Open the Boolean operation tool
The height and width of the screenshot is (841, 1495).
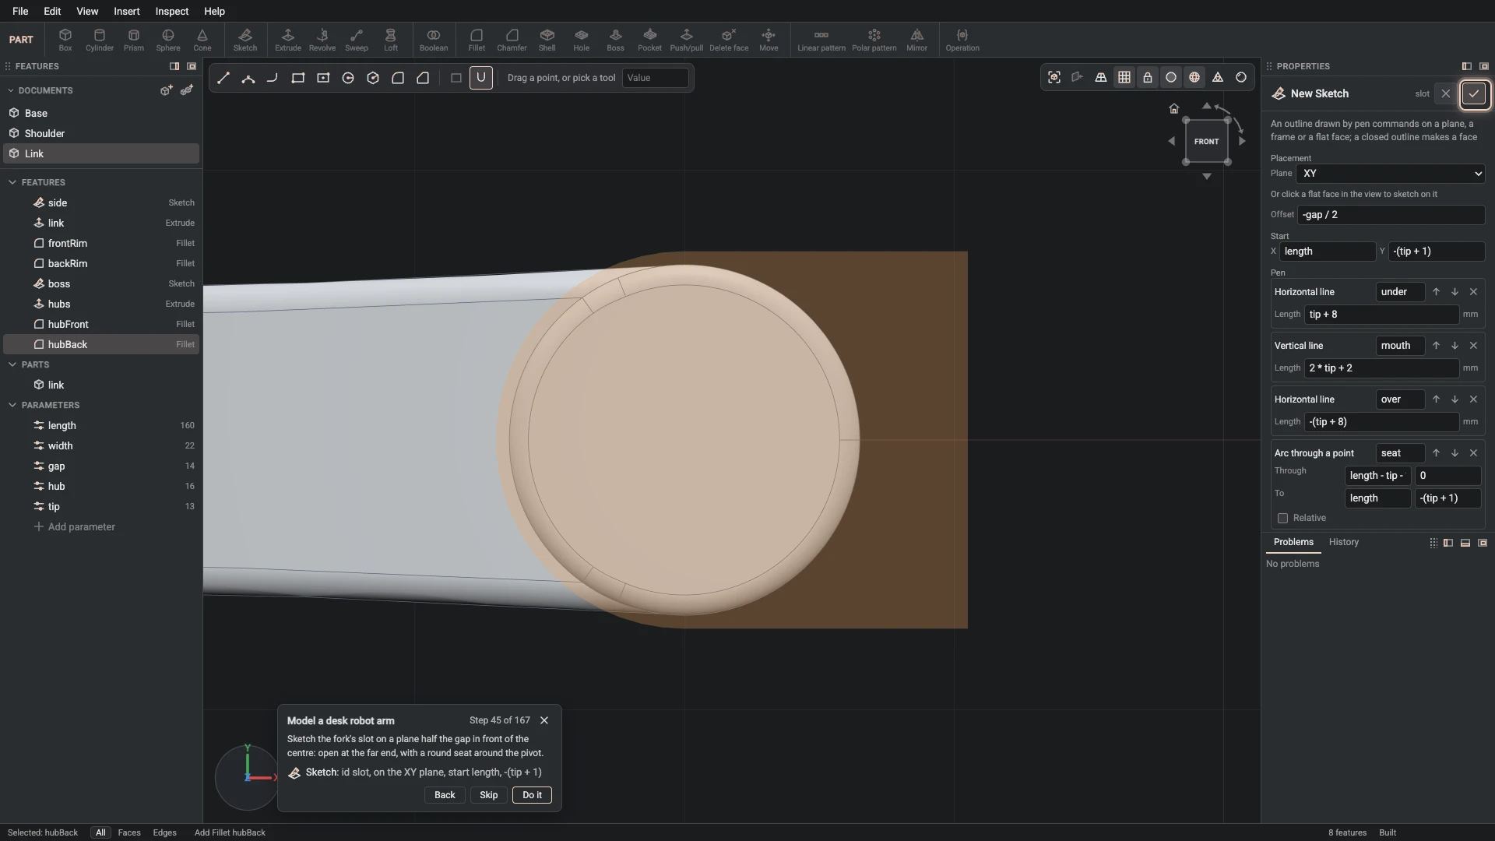pyautogui.click(x=434, y=40)
